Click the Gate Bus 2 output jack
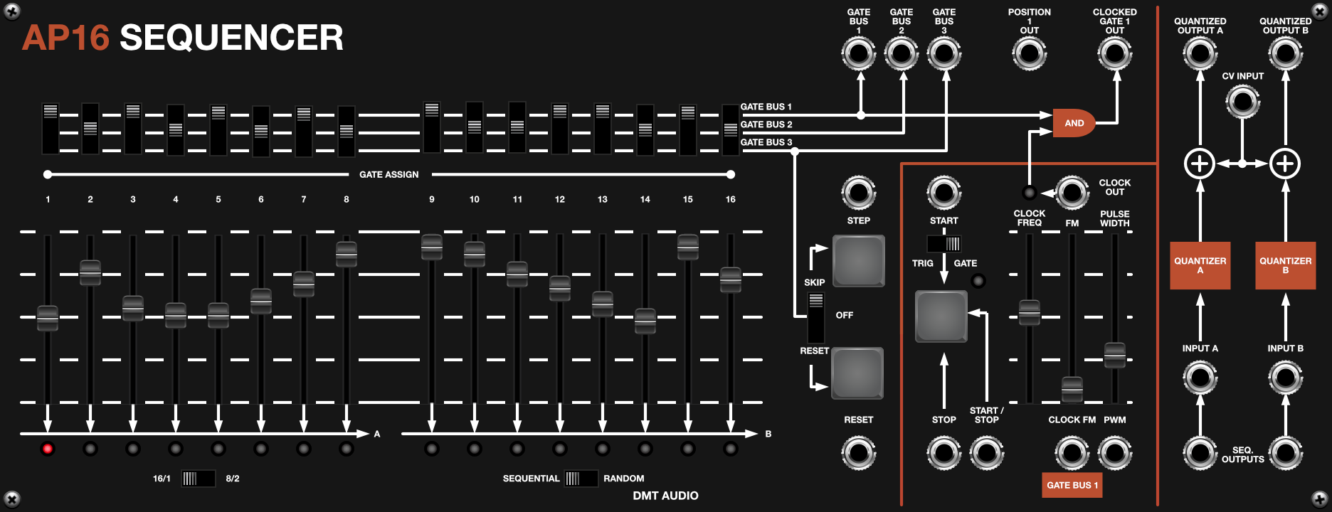Viewport: 1332px width, 512px height. click(902, 53)
